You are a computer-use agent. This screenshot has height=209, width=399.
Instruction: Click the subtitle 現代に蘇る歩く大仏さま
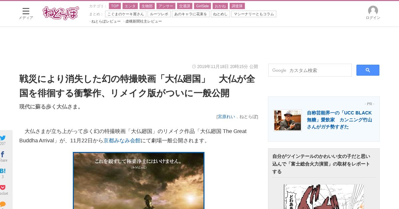click(x=51, y=106)
